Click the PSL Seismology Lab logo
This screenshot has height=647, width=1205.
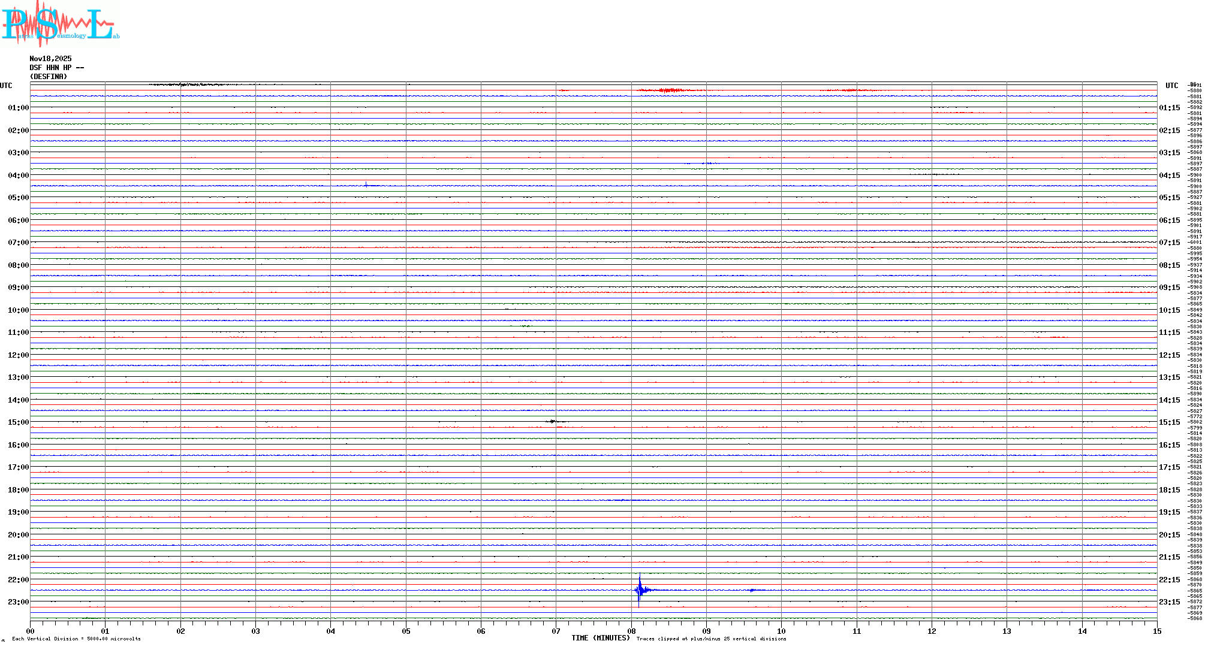tap(60, 23)
